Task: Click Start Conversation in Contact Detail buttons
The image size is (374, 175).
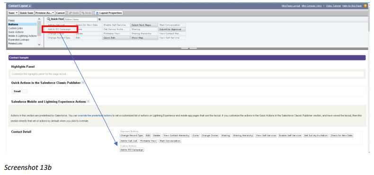Action: 170,141
